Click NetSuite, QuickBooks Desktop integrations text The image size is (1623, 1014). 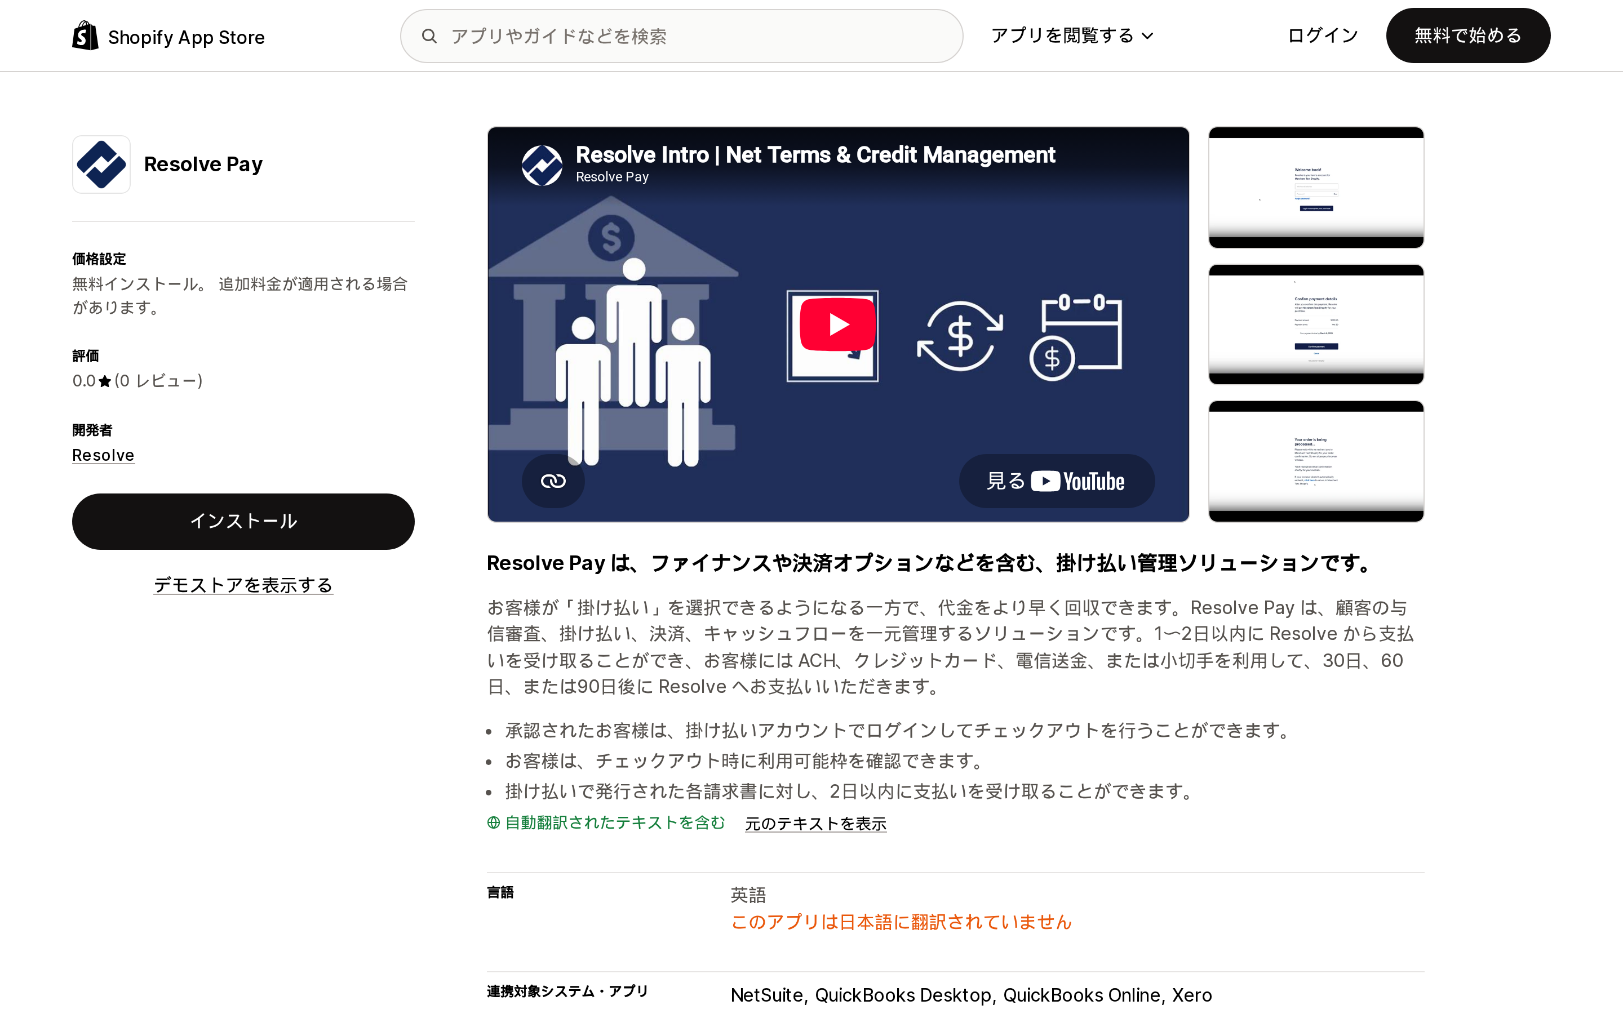click(x=971, y=994)
